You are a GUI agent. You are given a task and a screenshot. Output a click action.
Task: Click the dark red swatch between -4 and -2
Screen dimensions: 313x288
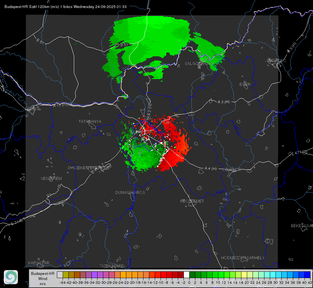[181, 275]
